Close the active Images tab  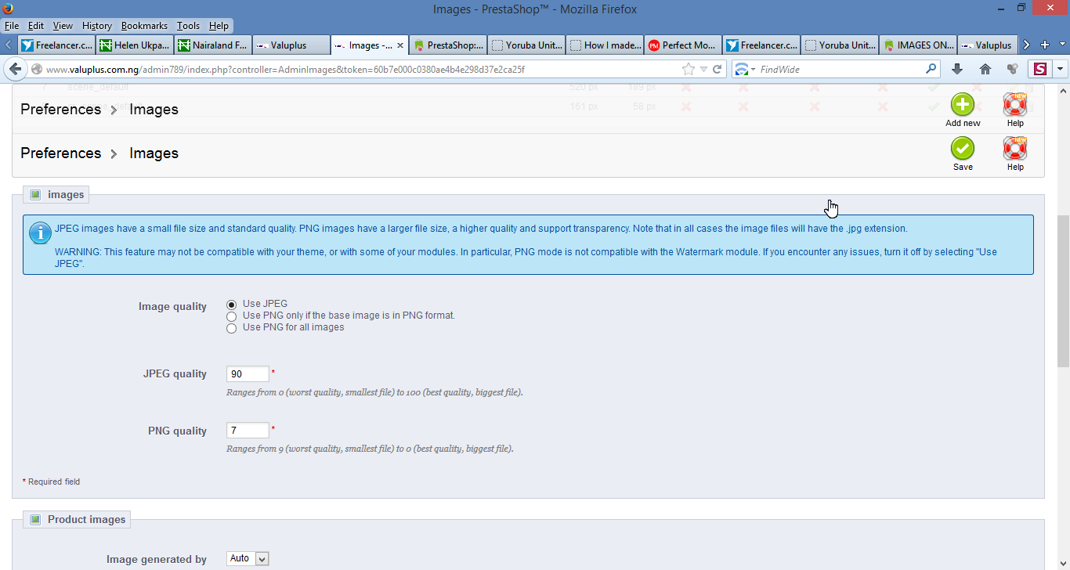click(401, 45)
